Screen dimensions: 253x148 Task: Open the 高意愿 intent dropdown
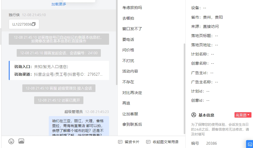(243, 115)
